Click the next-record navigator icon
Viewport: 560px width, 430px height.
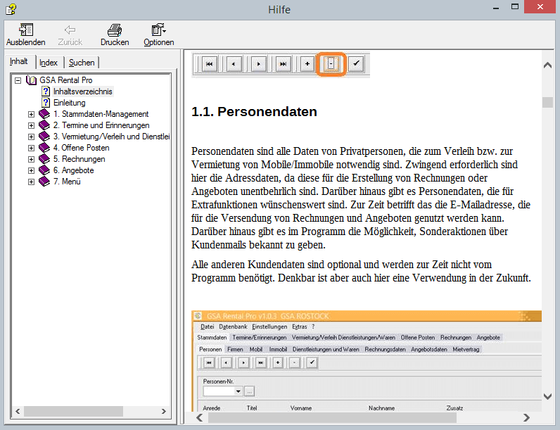pyautogui.click(x=259, y=64)
